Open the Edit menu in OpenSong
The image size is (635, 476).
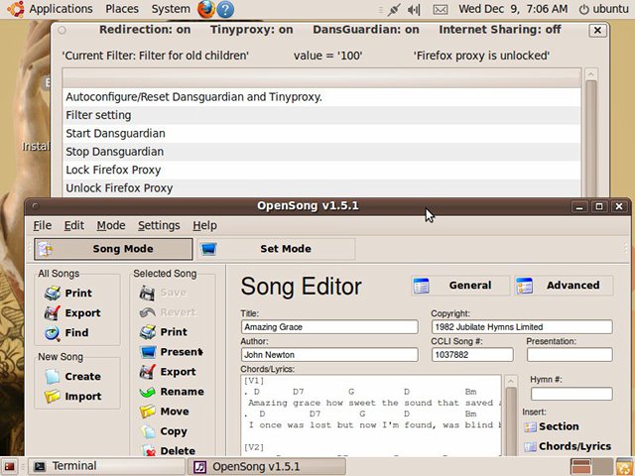(x=74, y=225)
